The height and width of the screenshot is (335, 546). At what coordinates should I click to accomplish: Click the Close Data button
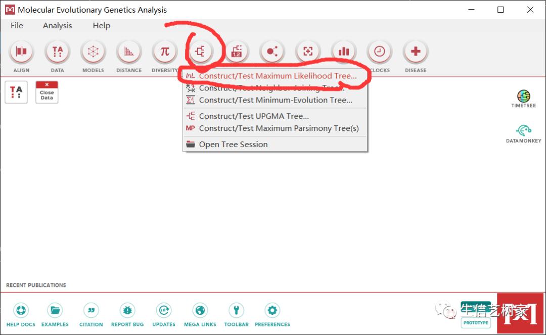pyautogui.click(x=47, y=92)
